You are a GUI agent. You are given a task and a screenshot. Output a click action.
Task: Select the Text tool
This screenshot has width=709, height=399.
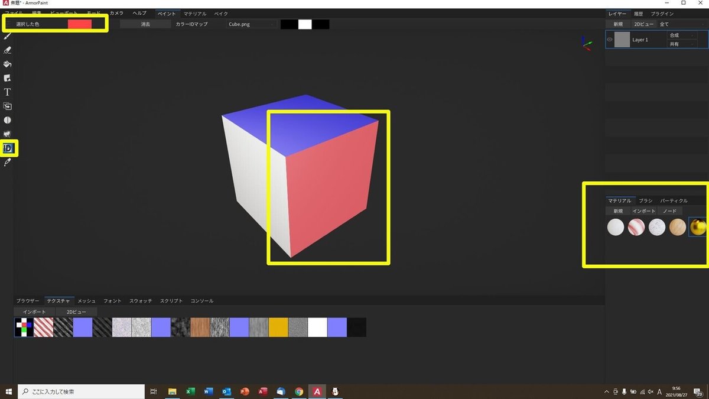click(x=8, y=92)
